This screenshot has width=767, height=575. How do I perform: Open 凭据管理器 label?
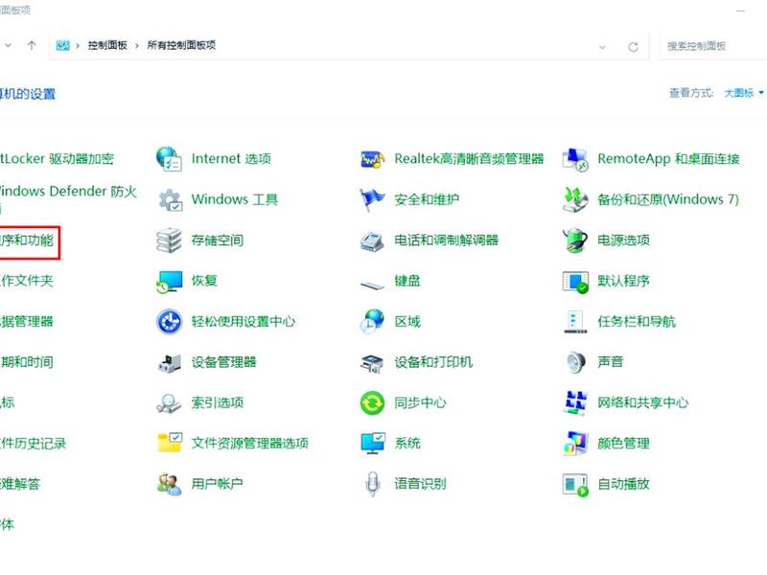[27, 322]
